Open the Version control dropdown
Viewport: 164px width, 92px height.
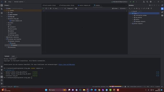click(19, 2)
